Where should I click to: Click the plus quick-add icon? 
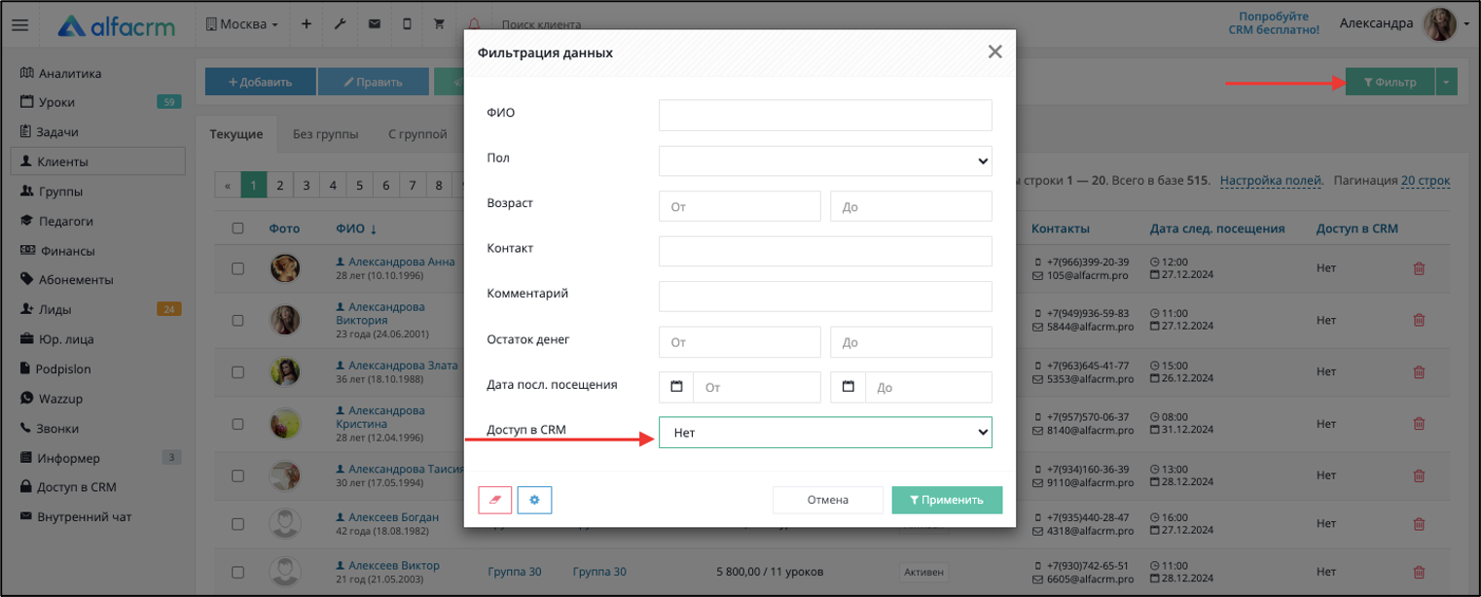(x=306, y=24)
